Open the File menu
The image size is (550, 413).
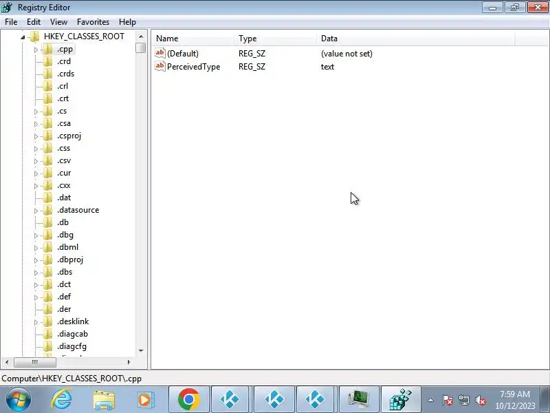11,22
